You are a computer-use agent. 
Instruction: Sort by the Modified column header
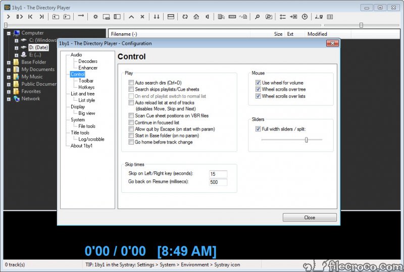tap(328, 34)
